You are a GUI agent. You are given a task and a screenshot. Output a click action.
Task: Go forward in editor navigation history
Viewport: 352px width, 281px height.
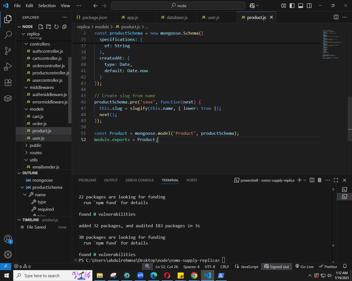[104, 5]
